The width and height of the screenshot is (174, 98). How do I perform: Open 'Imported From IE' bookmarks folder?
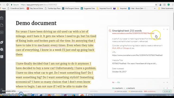pyautogui.click(x=104, y=8)
